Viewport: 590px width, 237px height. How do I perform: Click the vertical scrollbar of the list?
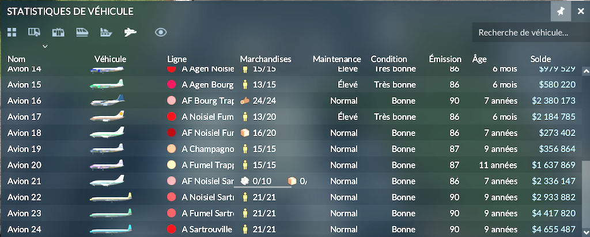586,196
